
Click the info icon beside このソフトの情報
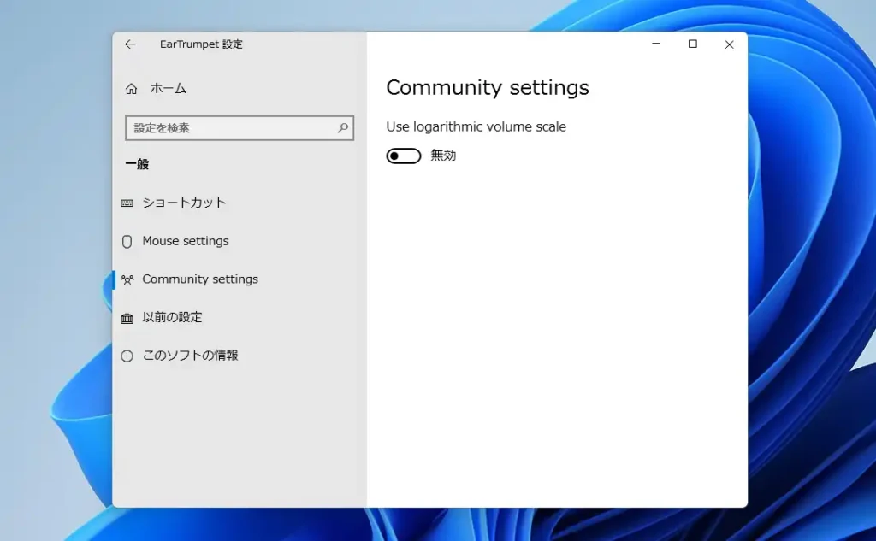tap(128, 356)
